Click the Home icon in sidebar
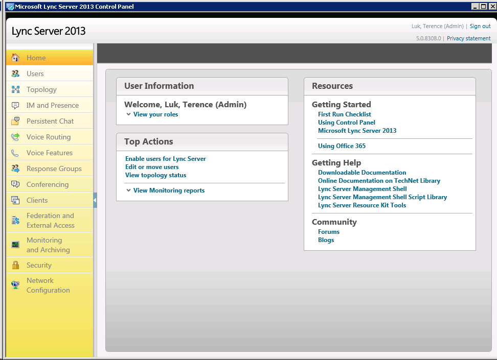The image size is (497, 360). [15, 58]
